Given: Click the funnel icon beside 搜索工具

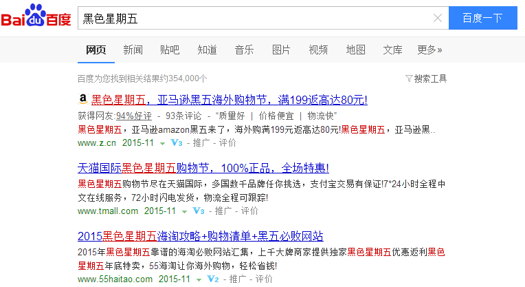Looking at the screenshot, I should pos(409,78).
